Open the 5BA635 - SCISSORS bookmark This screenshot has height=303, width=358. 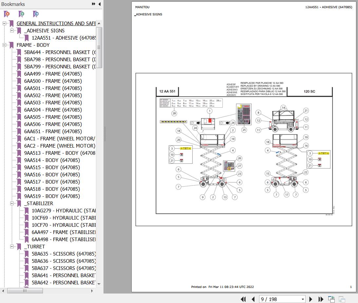(x=64, y=254)
